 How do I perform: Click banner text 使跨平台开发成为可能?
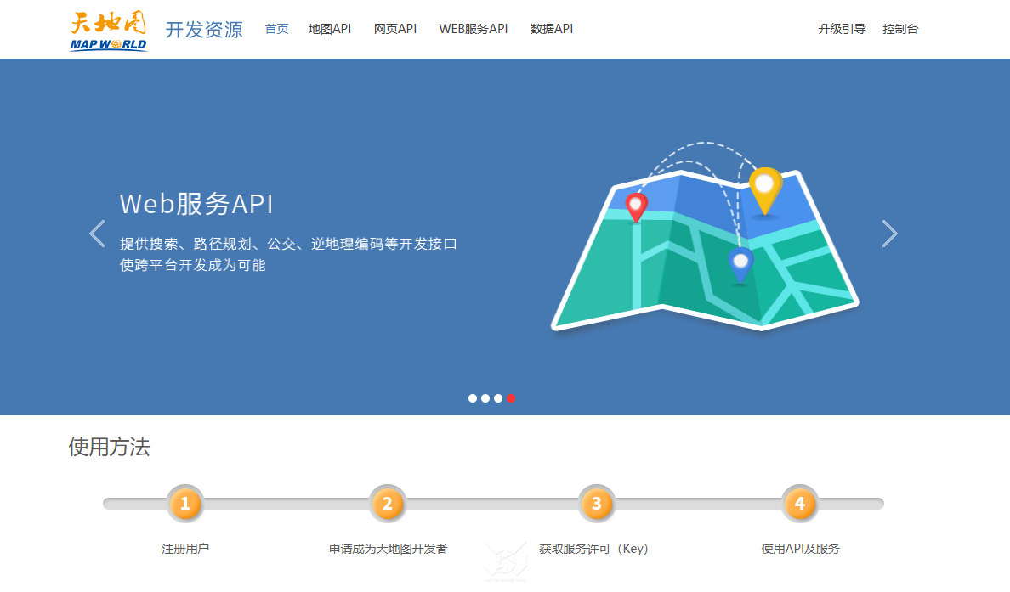(x=193, y=265)
